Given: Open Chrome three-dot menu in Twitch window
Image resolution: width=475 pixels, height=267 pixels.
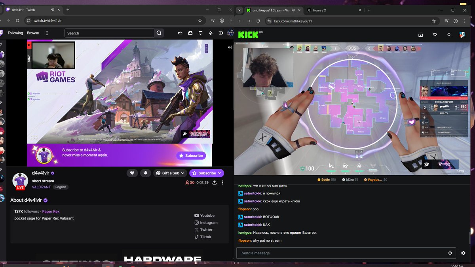Looking at the screenshot, I should coord(230,21).
